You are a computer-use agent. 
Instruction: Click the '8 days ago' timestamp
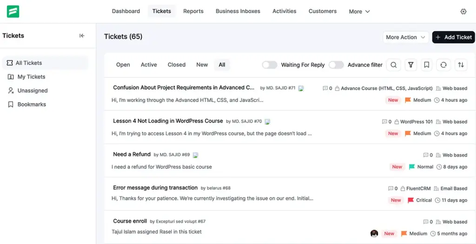(455, 167)
